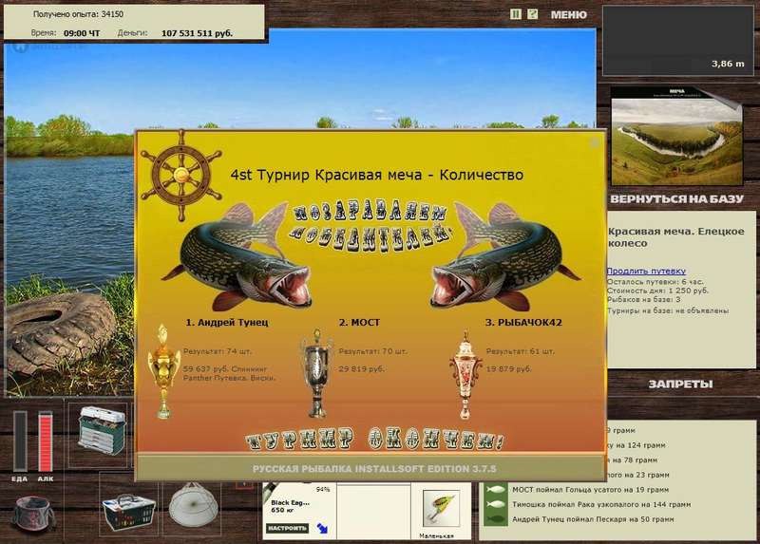The width and height of the screenshot is (760, 544).
Task: Open the folding bait bucket
Action: pyautogui.click(x=33, y=514)
